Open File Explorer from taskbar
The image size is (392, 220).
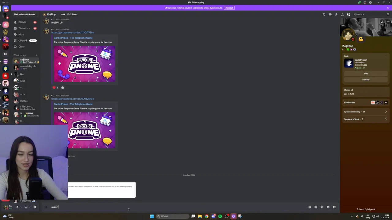click(200, 216)
